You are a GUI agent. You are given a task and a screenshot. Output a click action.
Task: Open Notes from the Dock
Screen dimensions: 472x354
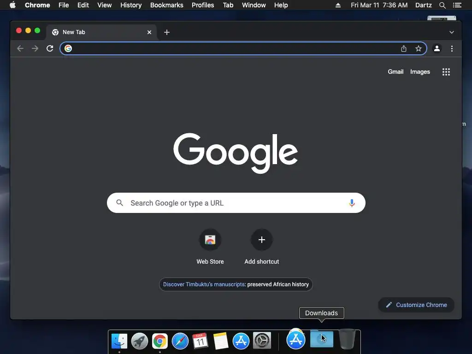coord(221,341)
